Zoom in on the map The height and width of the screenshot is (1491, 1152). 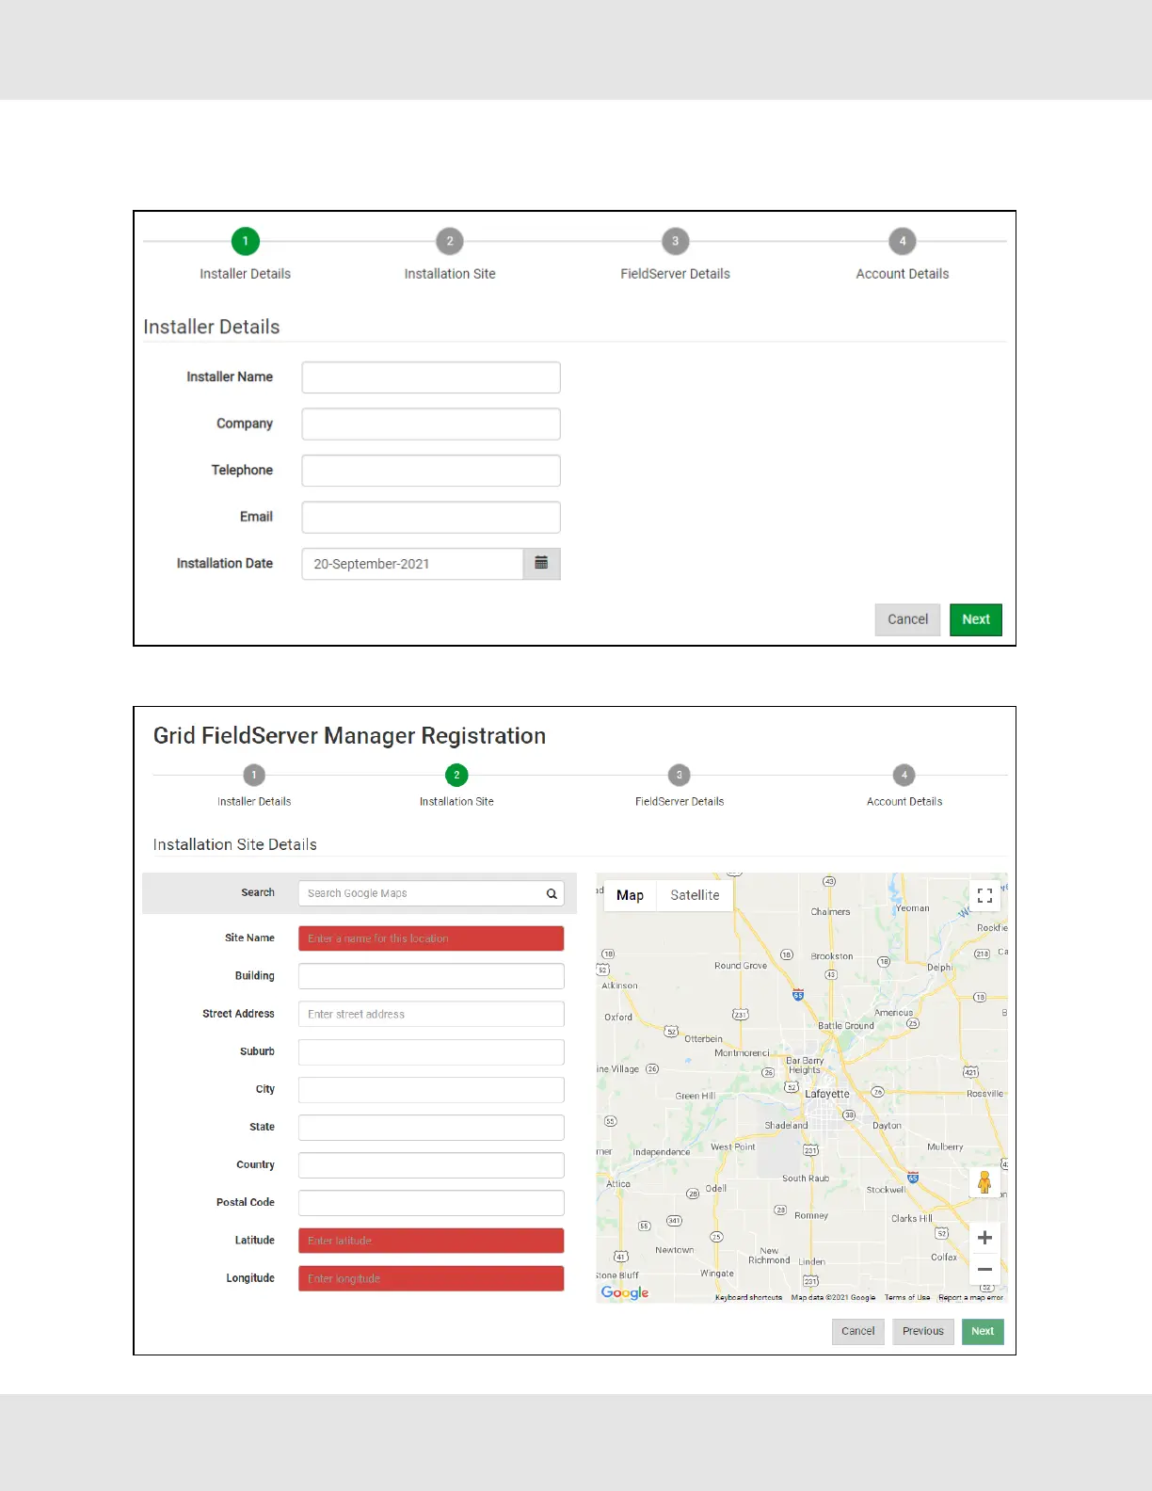click(x=984, y=1238)
